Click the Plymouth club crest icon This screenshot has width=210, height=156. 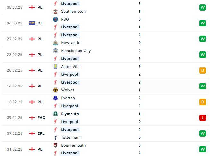tap(55, 114)
